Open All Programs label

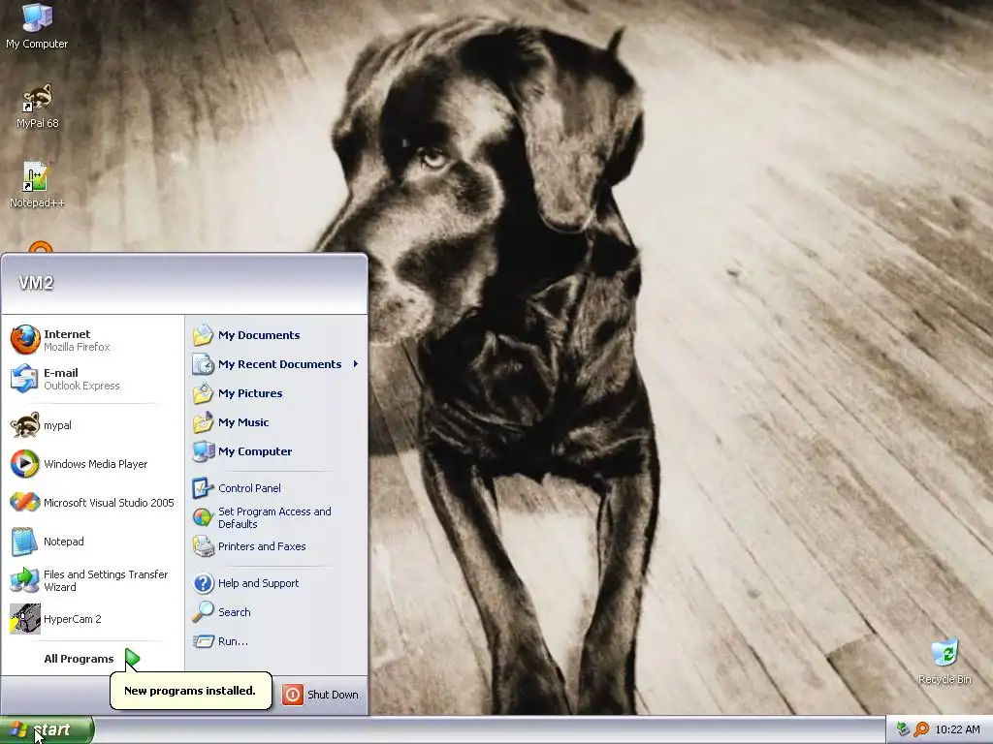79,659
